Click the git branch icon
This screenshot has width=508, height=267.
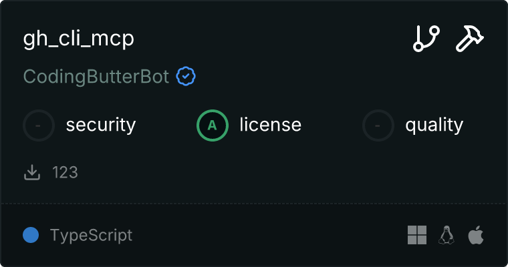click(x=426, y=39)
